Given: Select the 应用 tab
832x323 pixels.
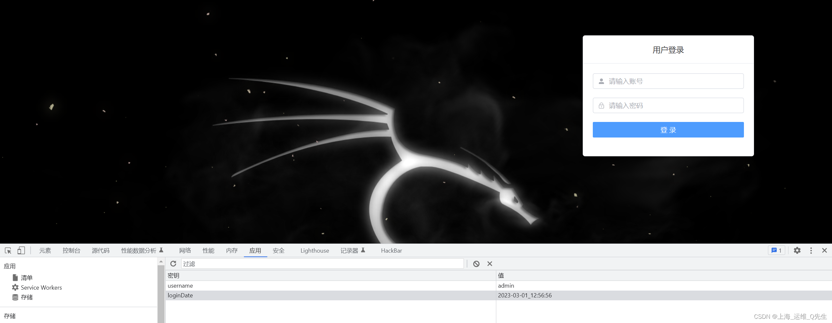Looking at the screenshot, I should click(255, 250).
